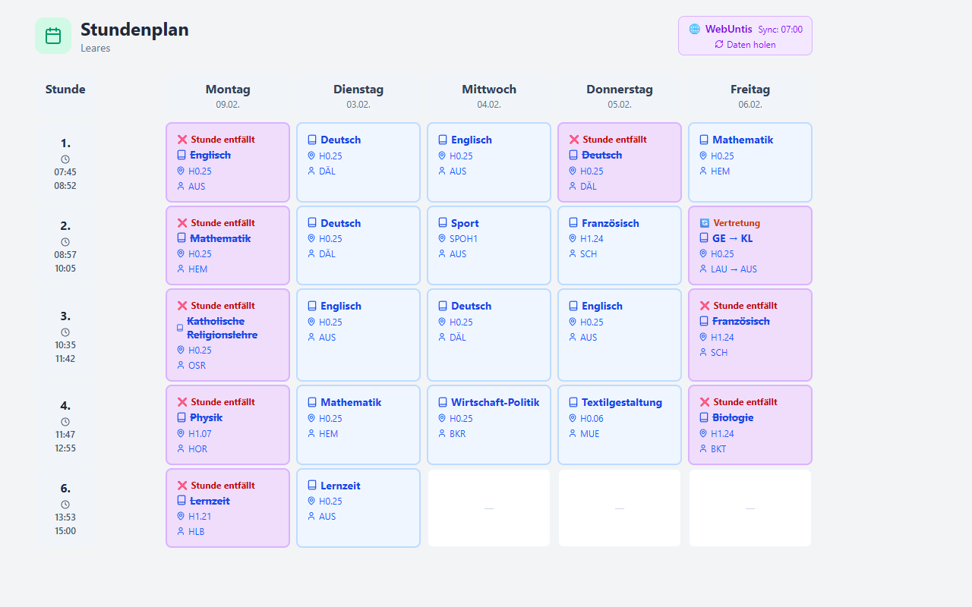Click the Französisch lesson on Thursday
The height and width of the screenshot is (607, 972).
pos(620,245)
